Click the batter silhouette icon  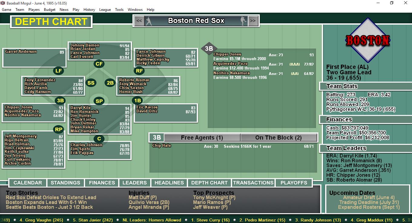pos(149,21)
